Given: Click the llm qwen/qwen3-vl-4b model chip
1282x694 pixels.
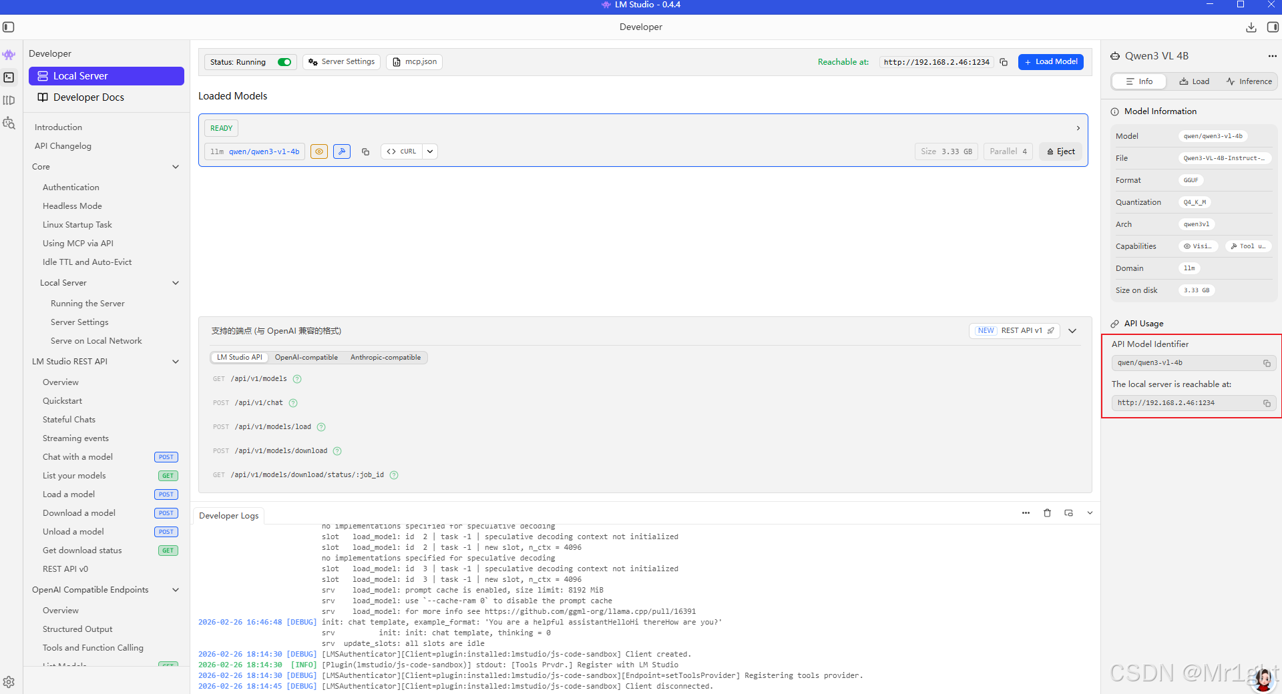Looking at the screenshot, I should [254, 151].
